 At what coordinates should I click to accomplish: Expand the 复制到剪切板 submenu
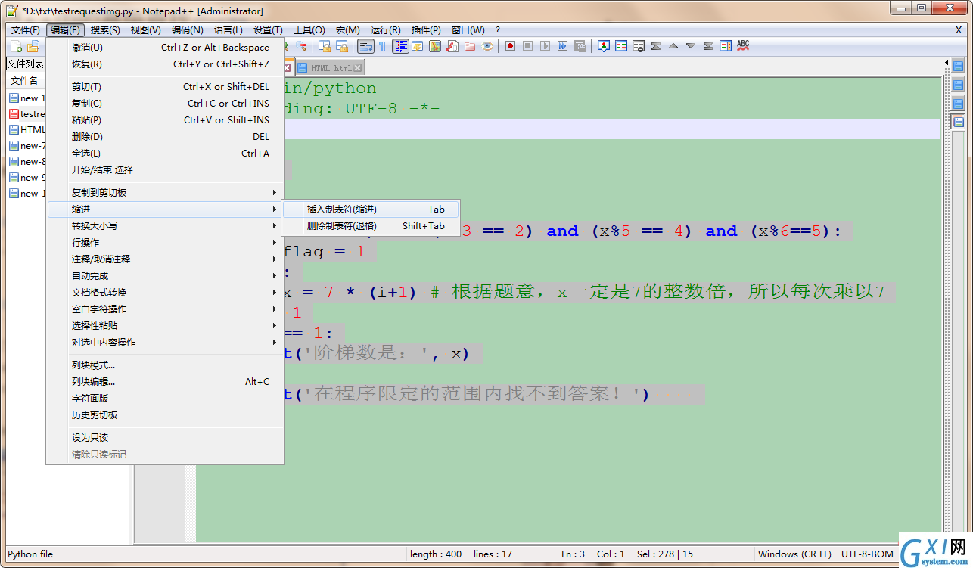(165, 193)
